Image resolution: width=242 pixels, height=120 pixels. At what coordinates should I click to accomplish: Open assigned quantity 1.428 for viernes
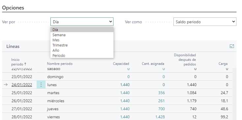coord(160,117)
